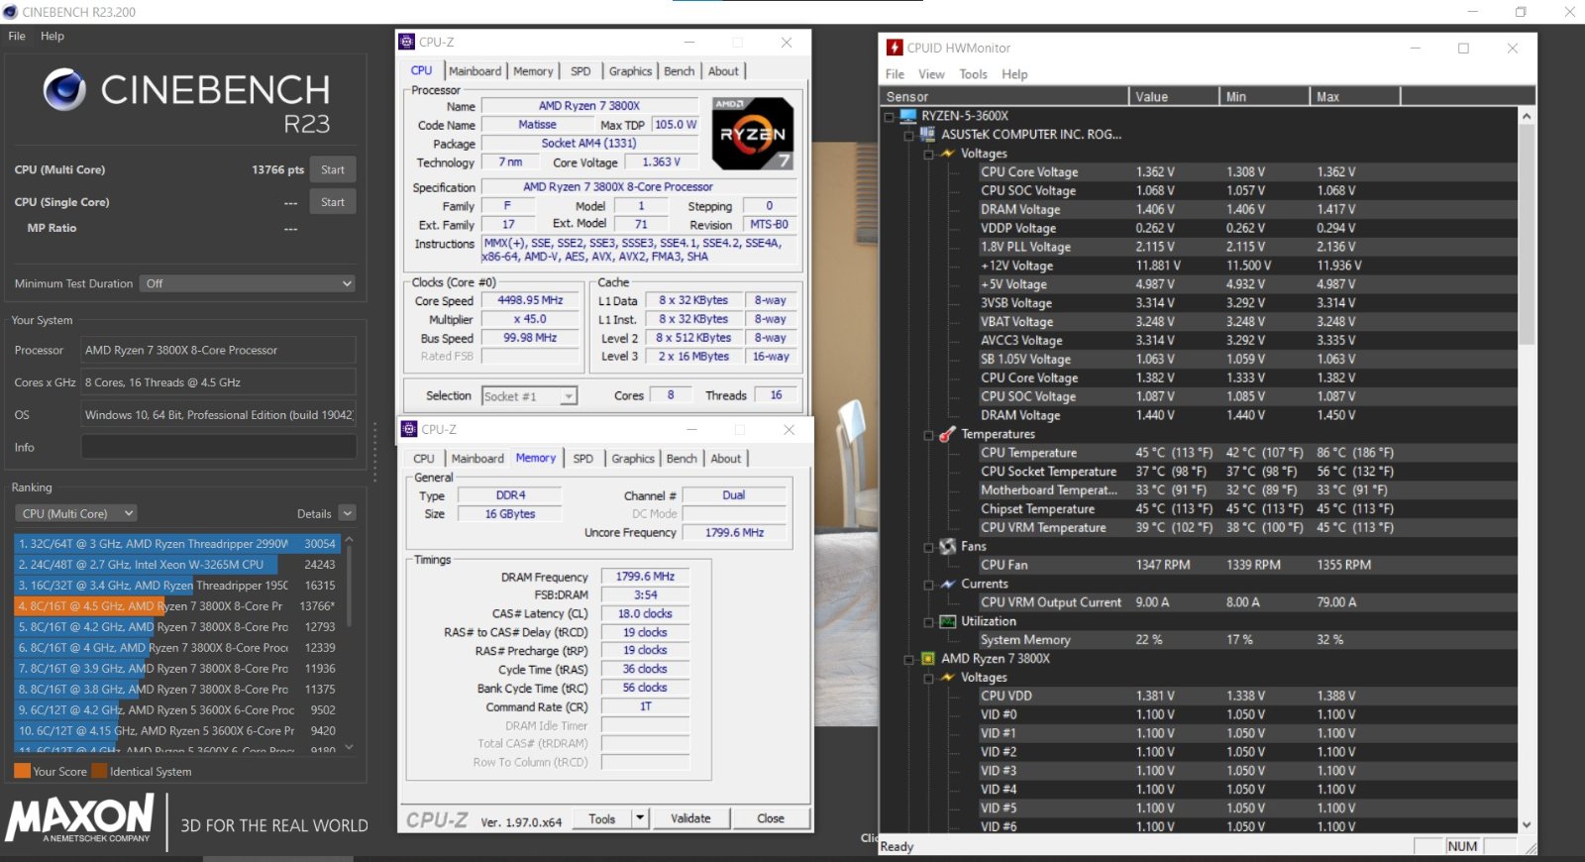The image size is (1585, 862).
Task: Click the Temperatures thermometer icon
Action: [948, 434]
